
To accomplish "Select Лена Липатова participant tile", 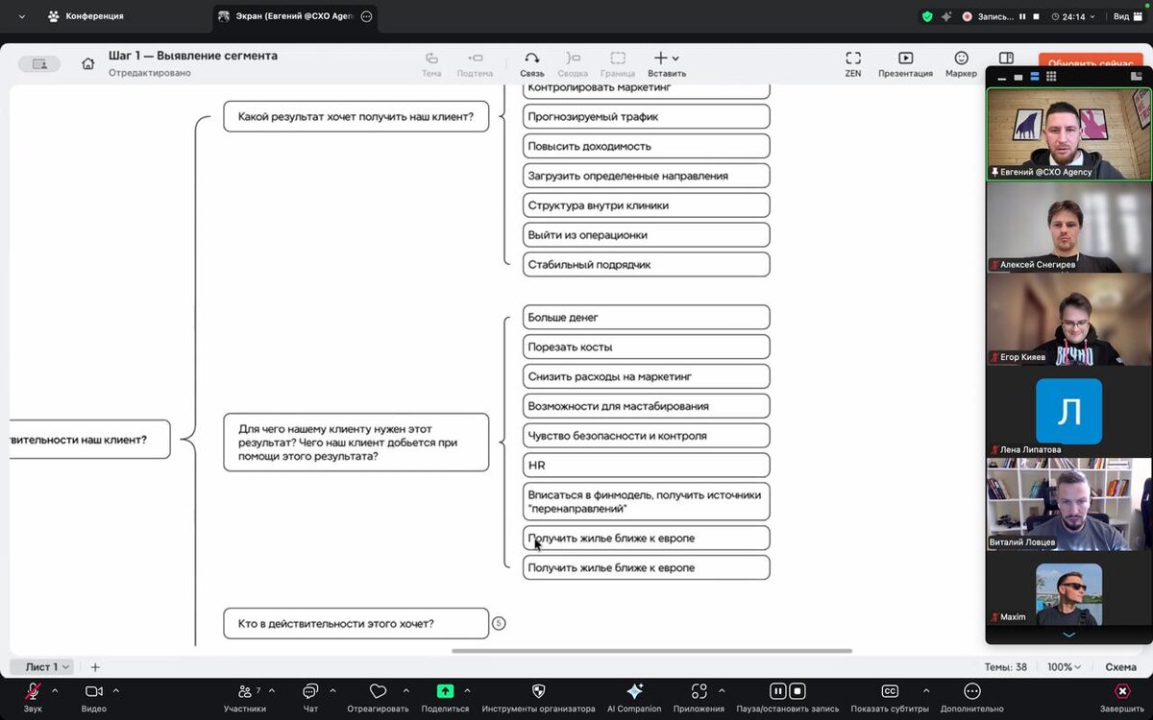I will 1068,412.
